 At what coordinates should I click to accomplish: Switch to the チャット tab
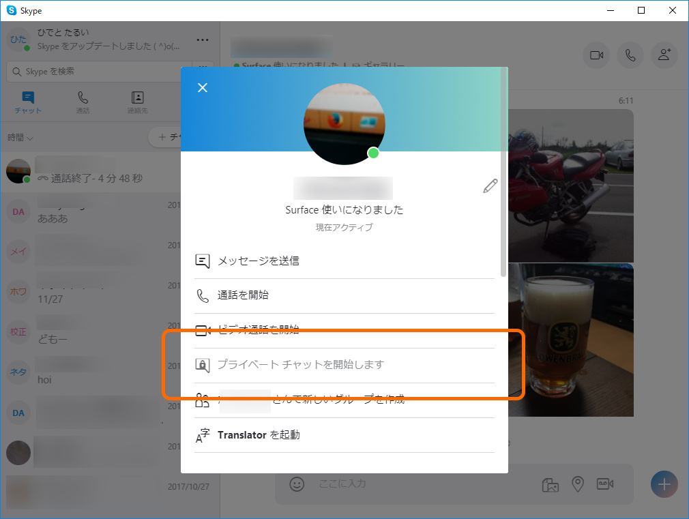tap(27, 102)
